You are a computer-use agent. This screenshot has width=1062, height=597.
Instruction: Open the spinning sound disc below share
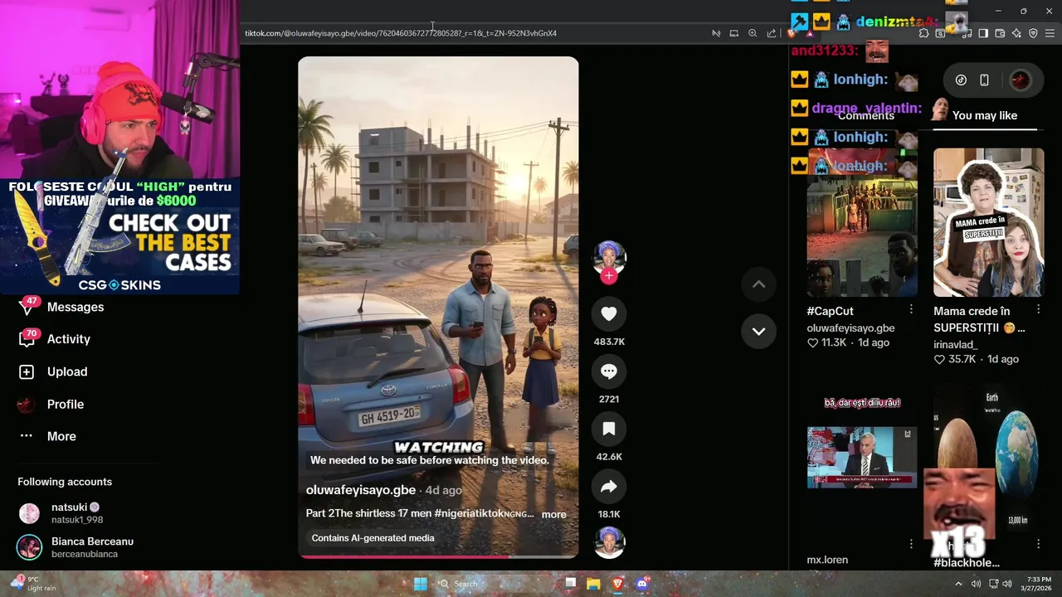(609, 542)
